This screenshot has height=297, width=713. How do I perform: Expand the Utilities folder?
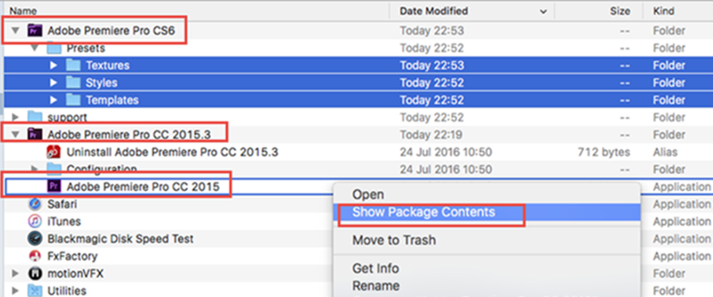click(x=16, y=290)
